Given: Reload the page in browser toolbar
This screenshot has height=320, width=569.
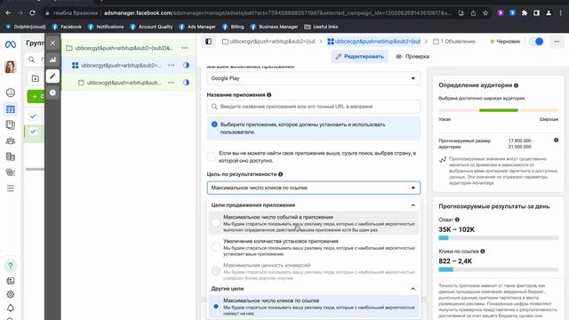Looking at the screenshot, I should click(32, 12).
